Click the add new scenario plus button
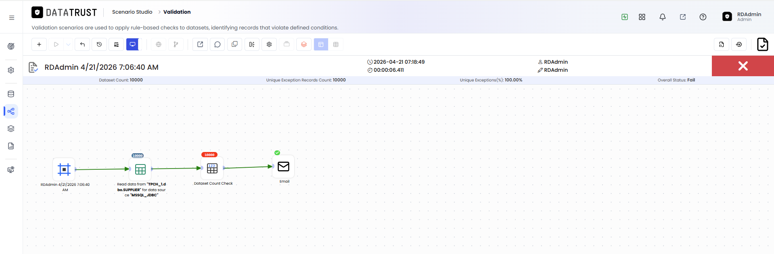 coord(39,44)
